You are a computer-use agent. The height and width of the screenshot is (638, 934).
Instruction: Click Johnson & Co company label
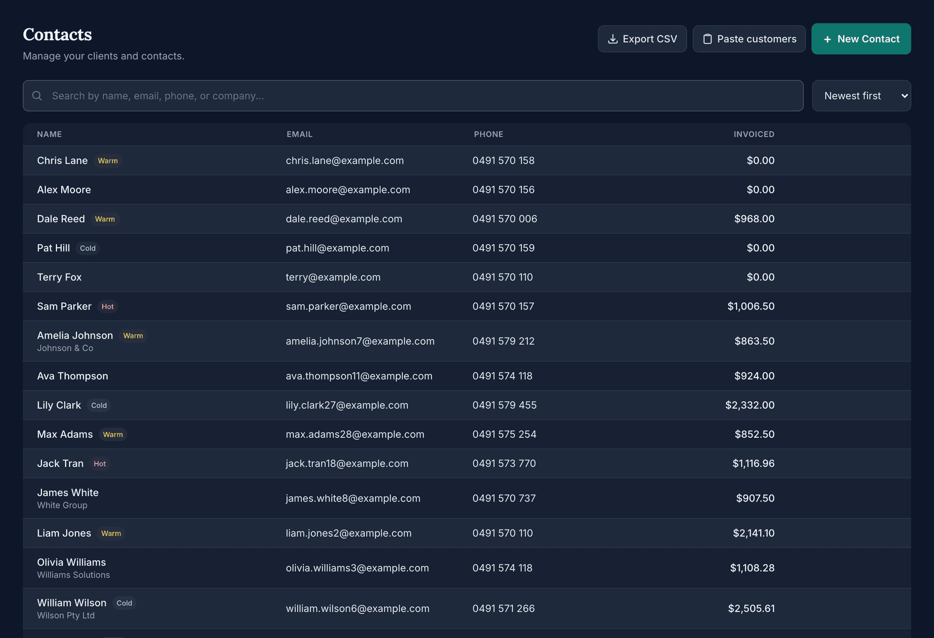pos(65,348)
